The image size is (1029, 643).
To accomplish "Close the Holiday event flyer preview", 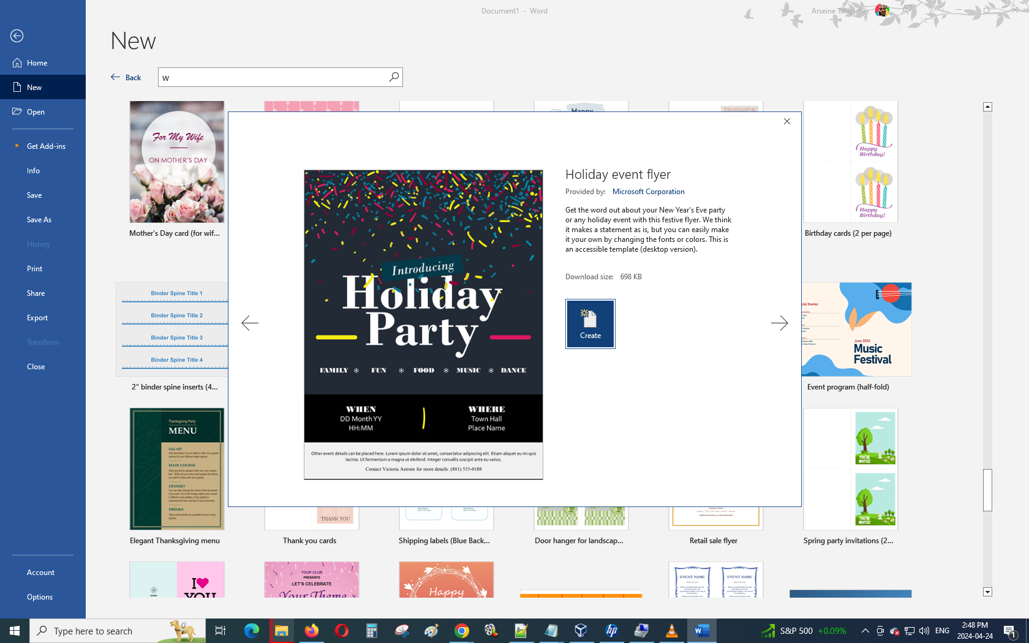I will pos(787,121).
